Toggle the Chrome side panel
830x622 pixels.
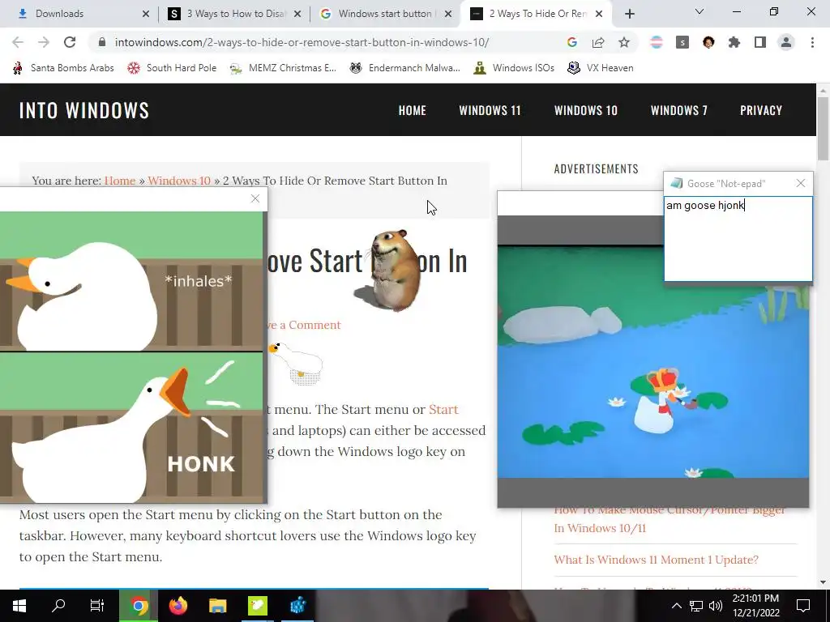click(x=760, y=42)
